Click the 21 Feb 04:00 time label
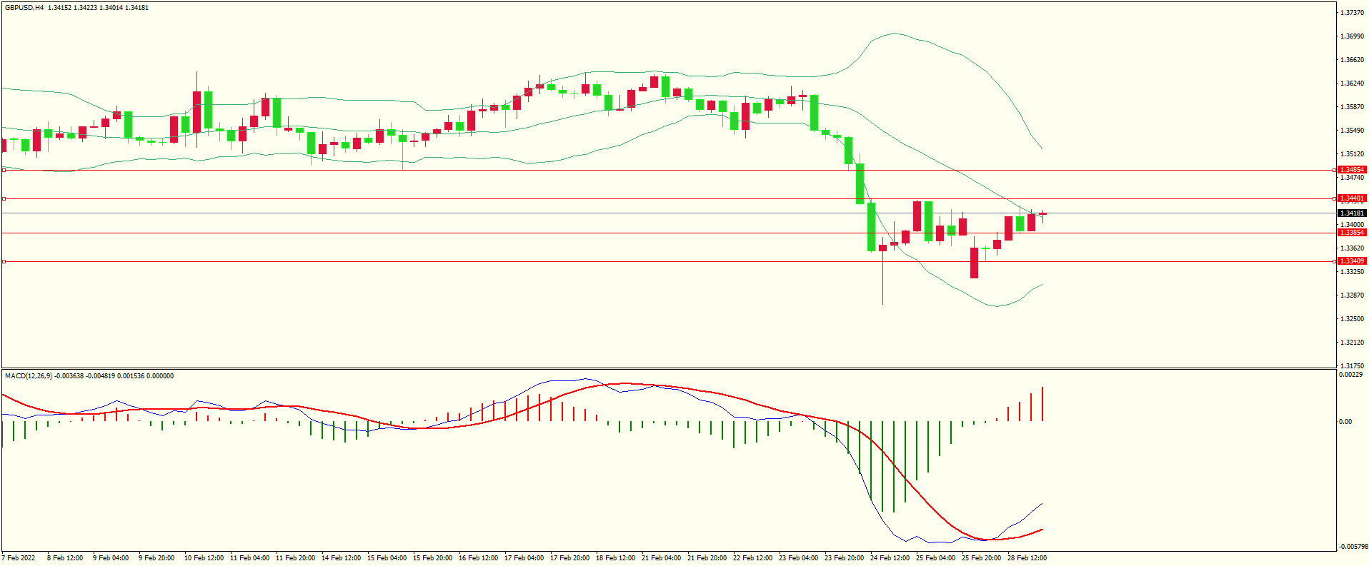 661,558
